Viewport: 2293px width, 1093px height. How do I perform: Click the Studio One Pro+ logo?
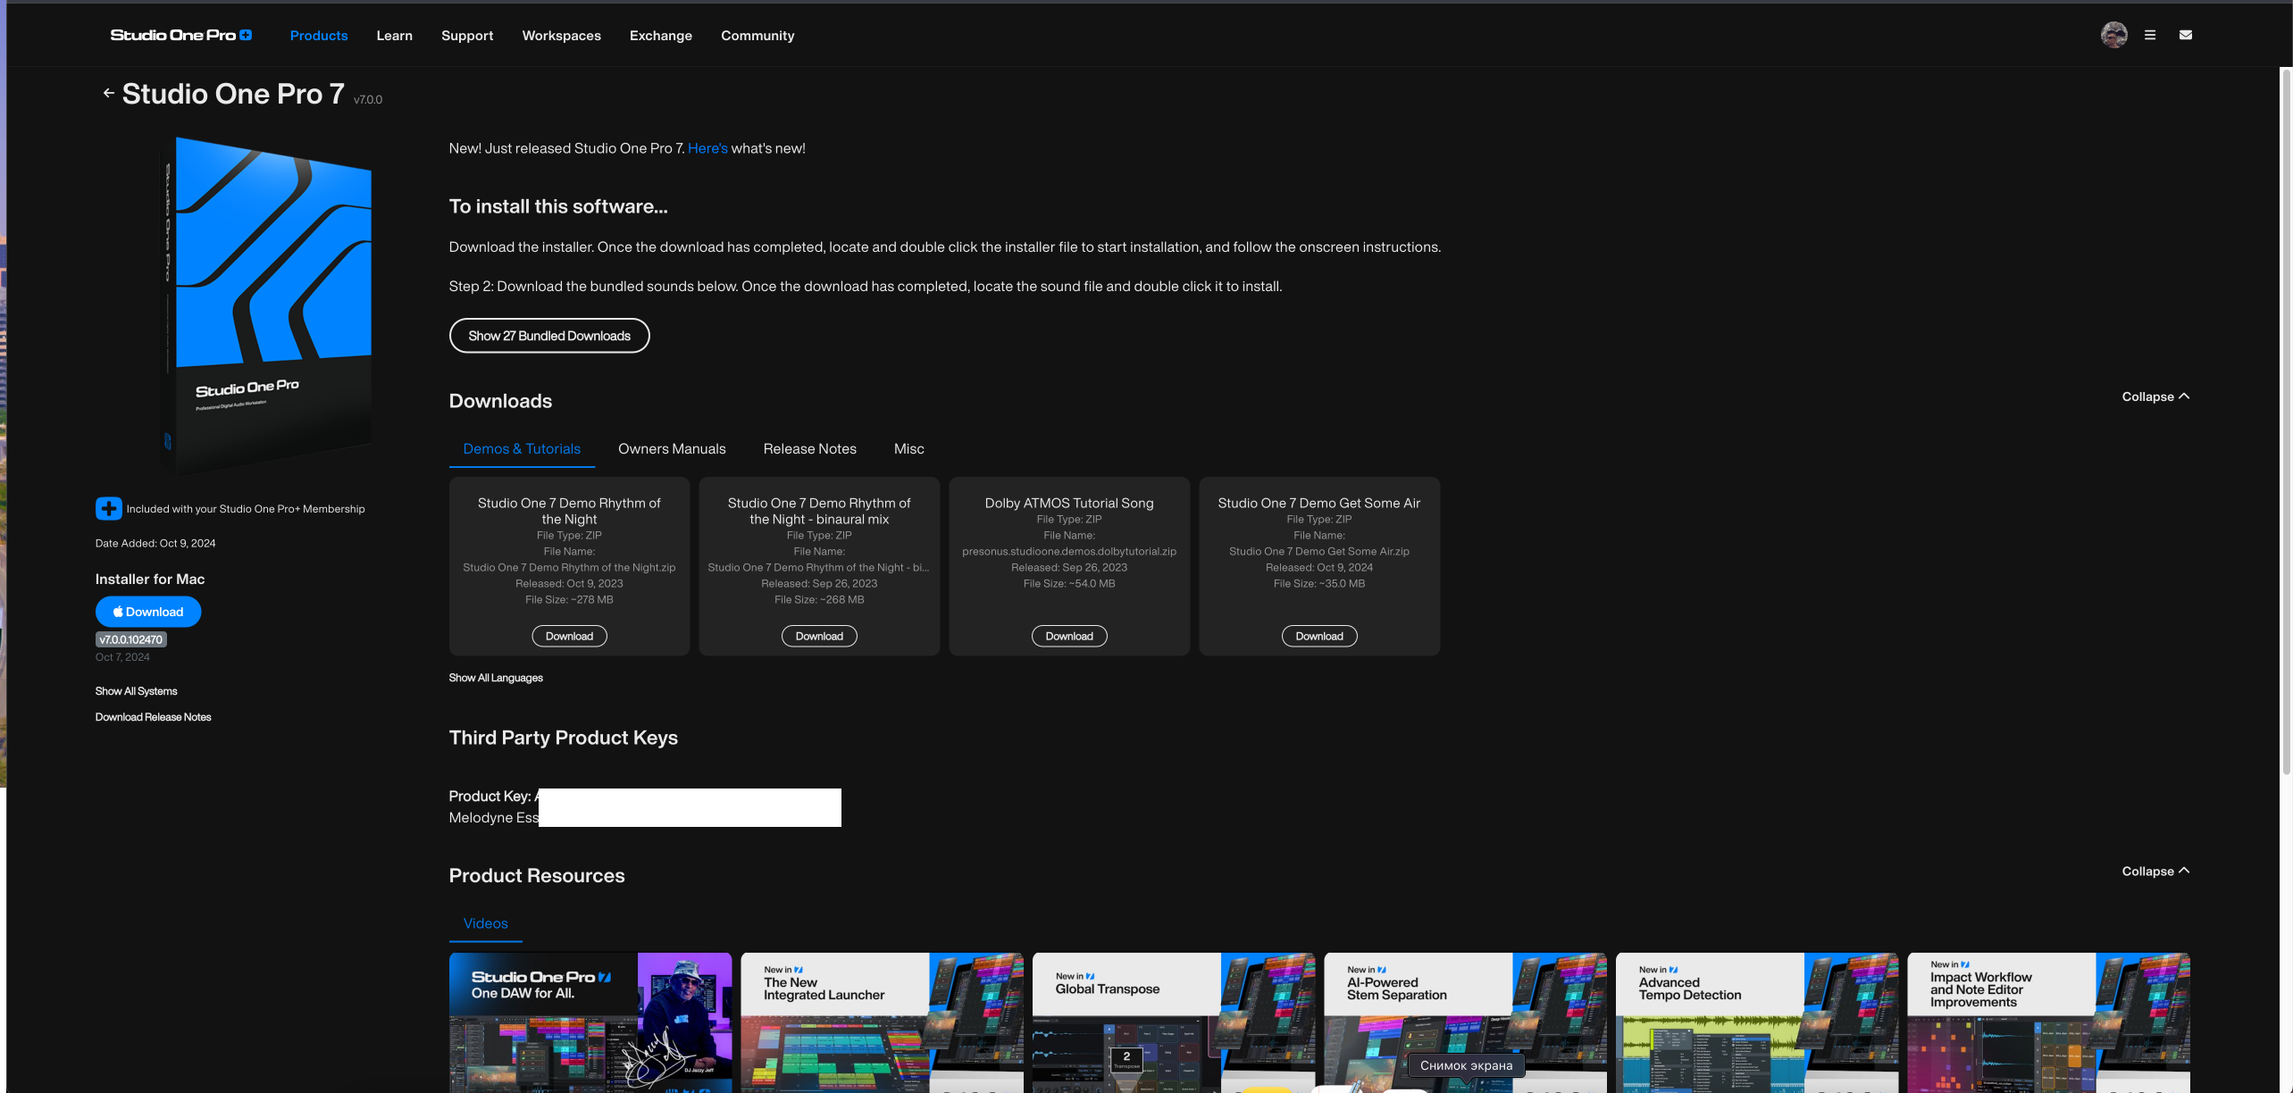coord(180,35)
